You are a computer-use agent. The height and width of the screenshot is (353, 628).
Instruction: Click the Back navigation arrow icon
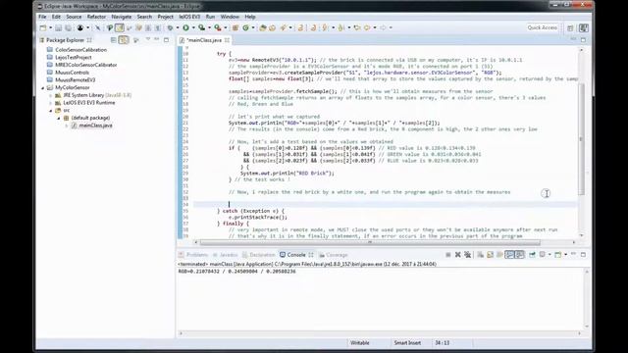[366, 27]
